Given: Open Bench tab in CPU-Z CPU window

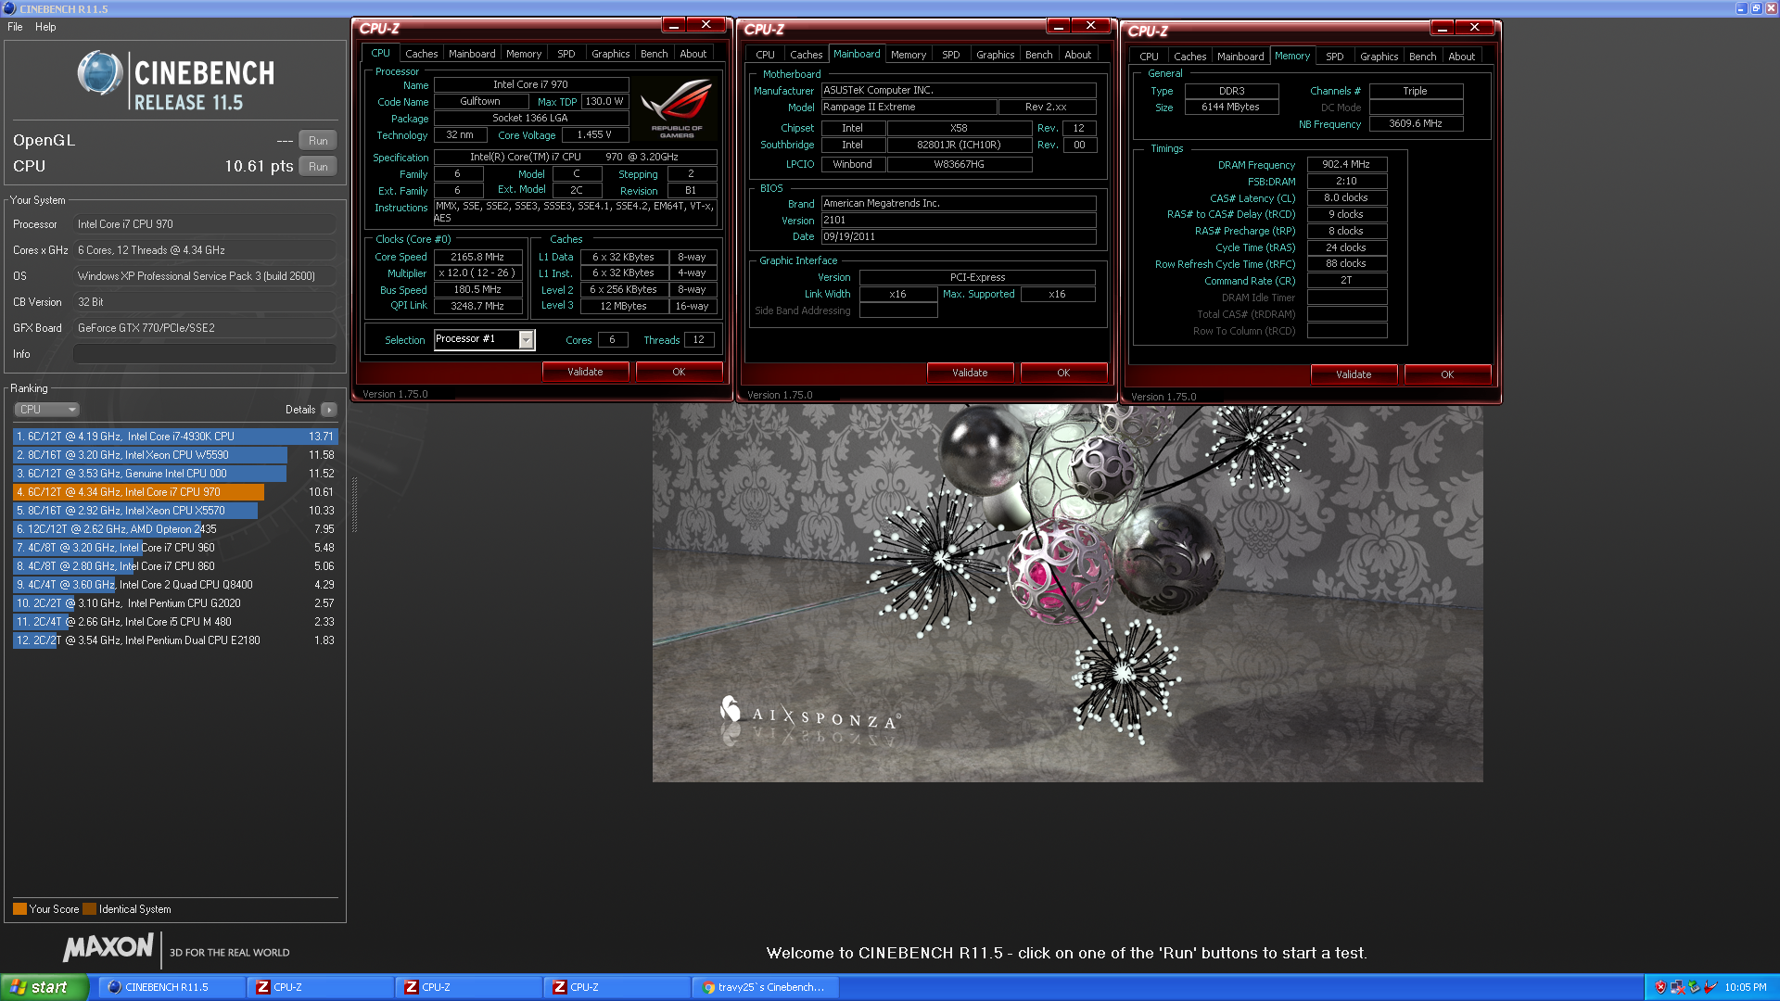Looking at the screenshot, I should coord(654,54).
